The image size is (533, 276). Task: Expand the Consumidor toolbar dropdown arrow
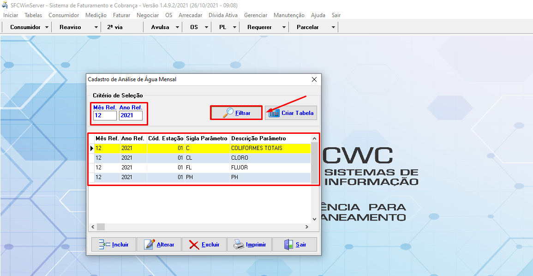tap(47, 27)
